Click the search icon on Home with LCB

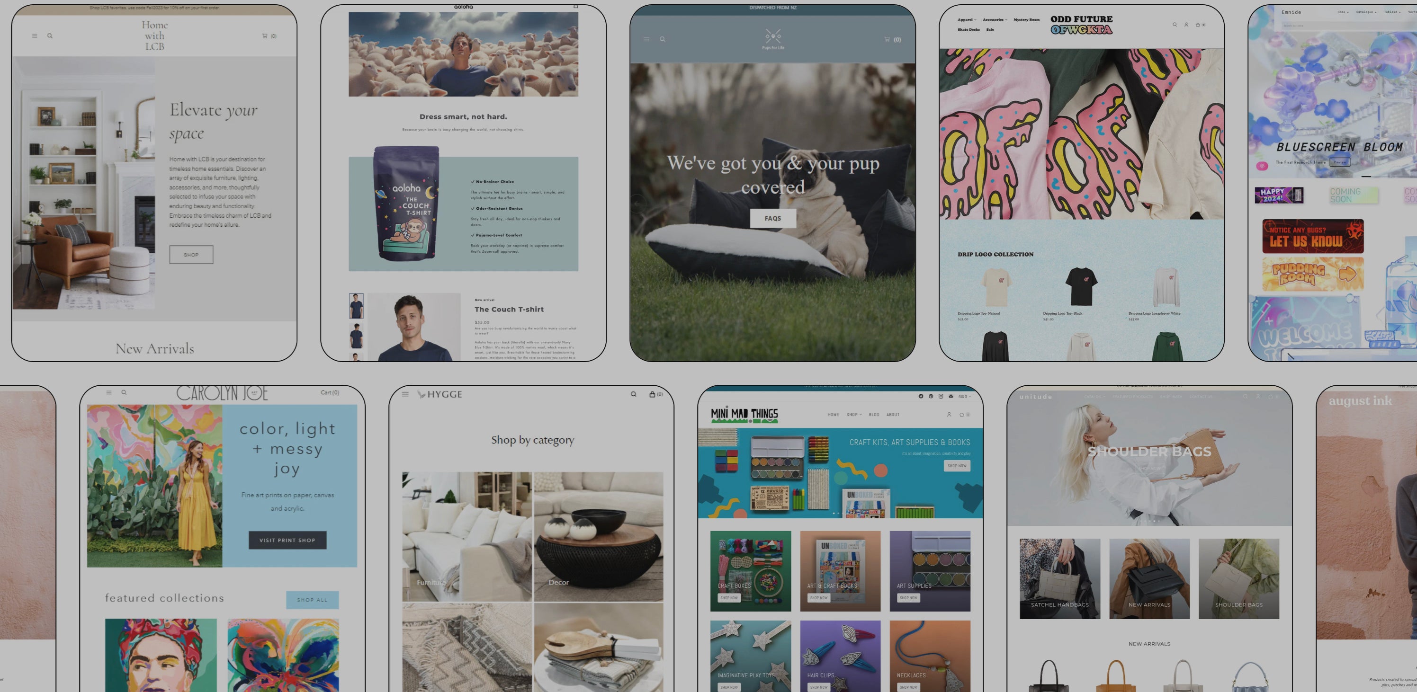click(50, 36)
